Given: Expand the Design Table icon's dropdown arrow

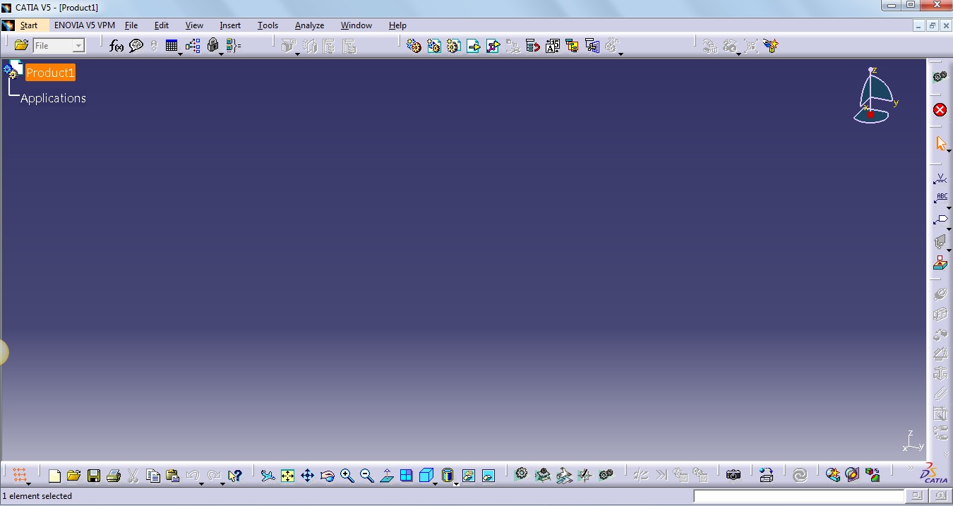Looking at the screenshot, I should coord(181,54).
